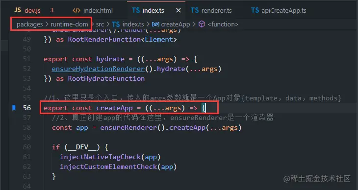The height and width of the screenshot is (190, 358).
Task: Click the function cube icon in breadcrumb
Action: (202, 24)
